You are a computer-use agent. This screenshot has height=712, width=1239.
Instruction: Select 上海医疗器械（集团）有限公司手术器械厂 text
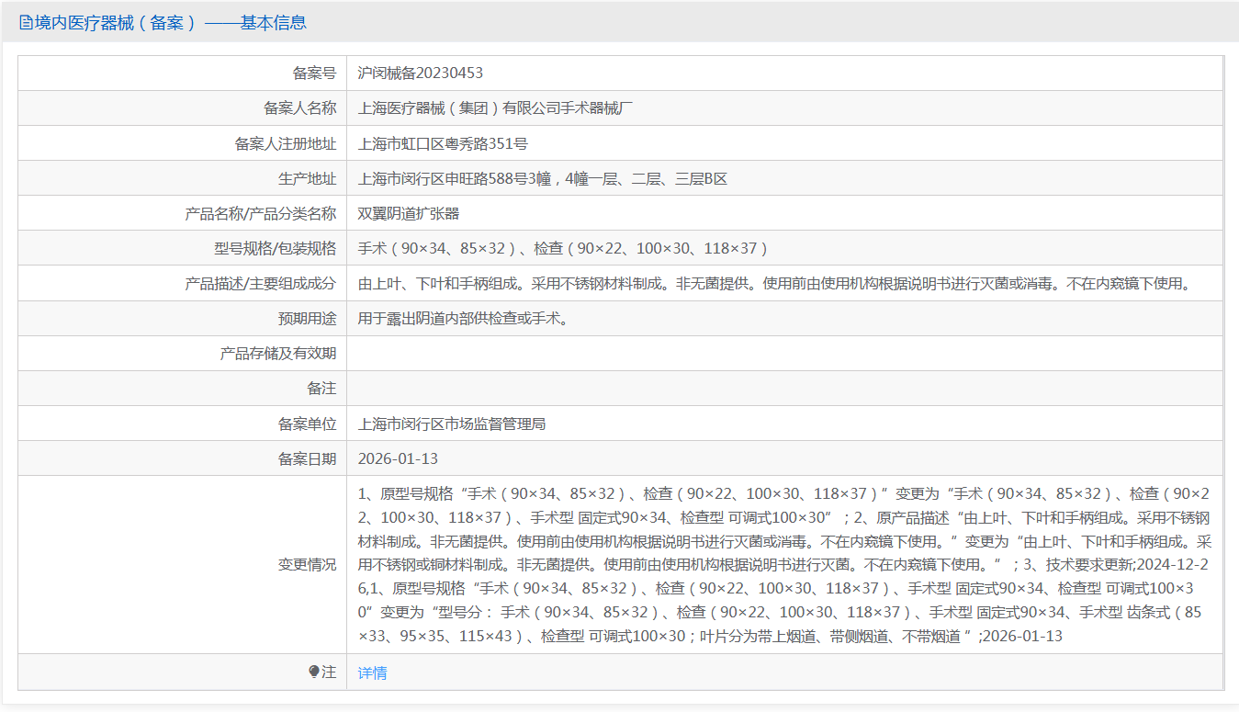pos(496,108)
